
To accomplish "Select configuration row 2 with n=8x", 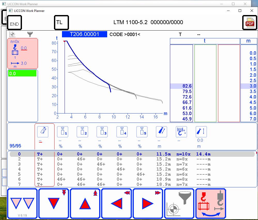I will (132, 159).
